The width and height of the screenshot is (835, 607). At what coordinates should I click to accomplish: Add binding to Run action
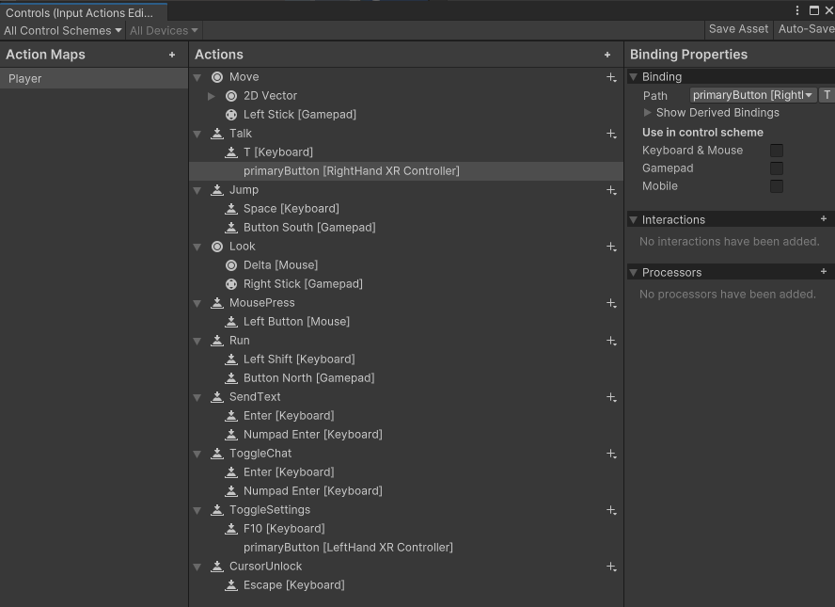pos(611,341)
